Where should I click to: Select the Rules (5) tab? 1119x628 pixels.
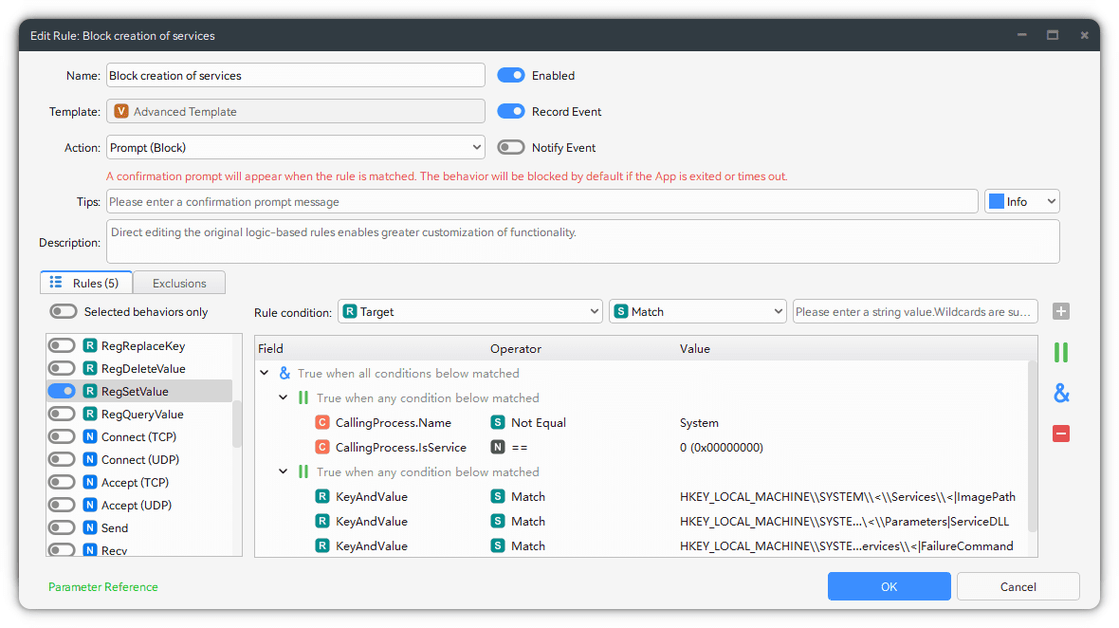click(x=85, y=283)
